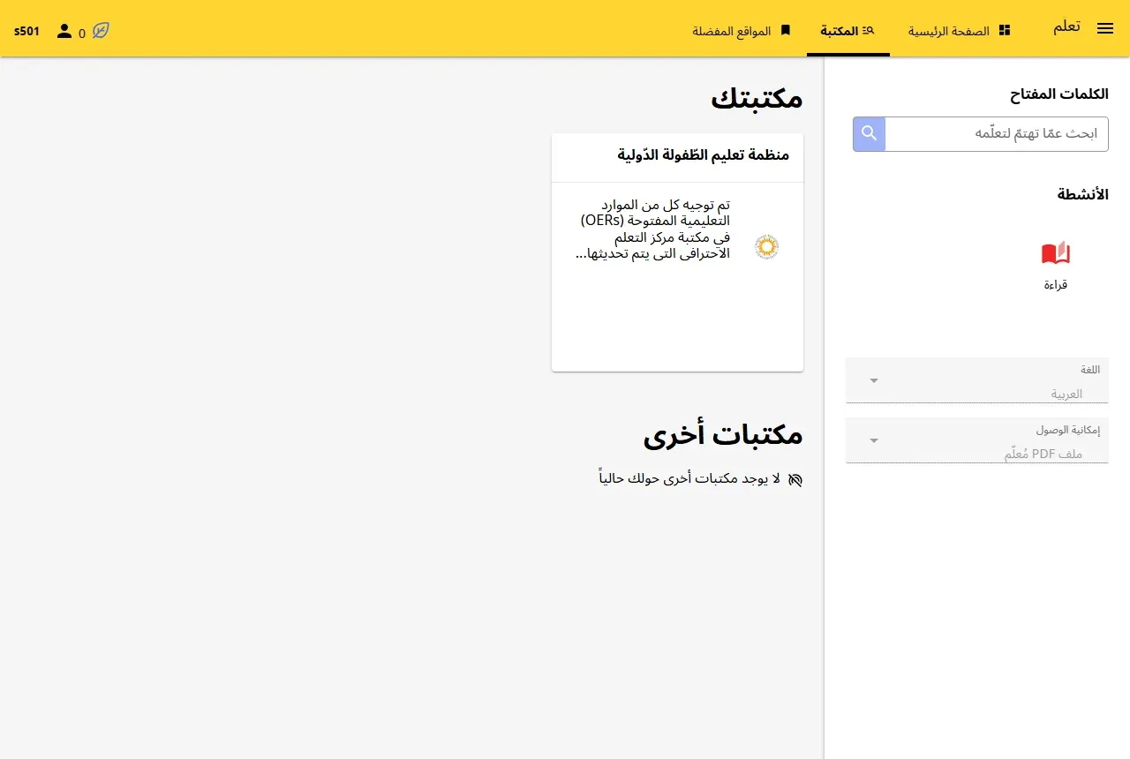Screen dimensions: 1130x759
Task: Switch to the الصفحة الرئيسية tab
Action: coord(960,31)
